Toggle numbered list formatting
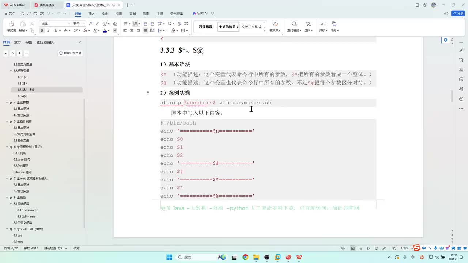Screen dimensions: 468x263 135,23
